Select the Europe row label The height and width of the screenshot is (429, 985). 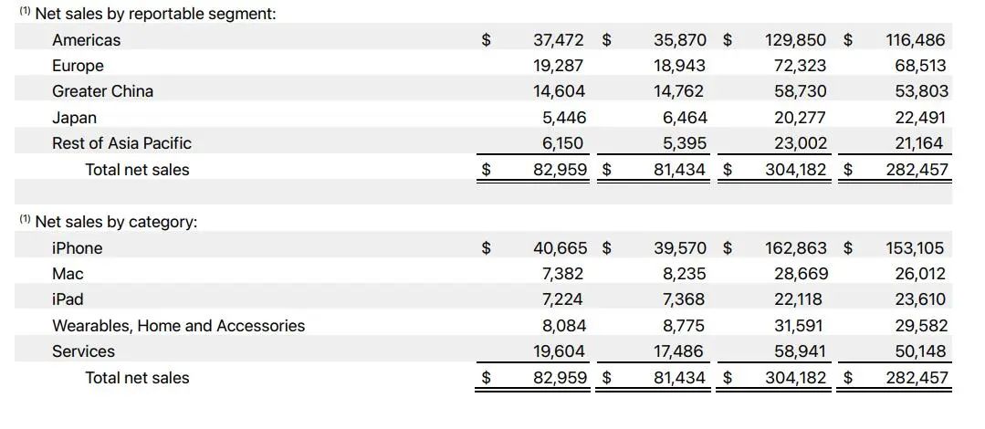coord(78,66)
